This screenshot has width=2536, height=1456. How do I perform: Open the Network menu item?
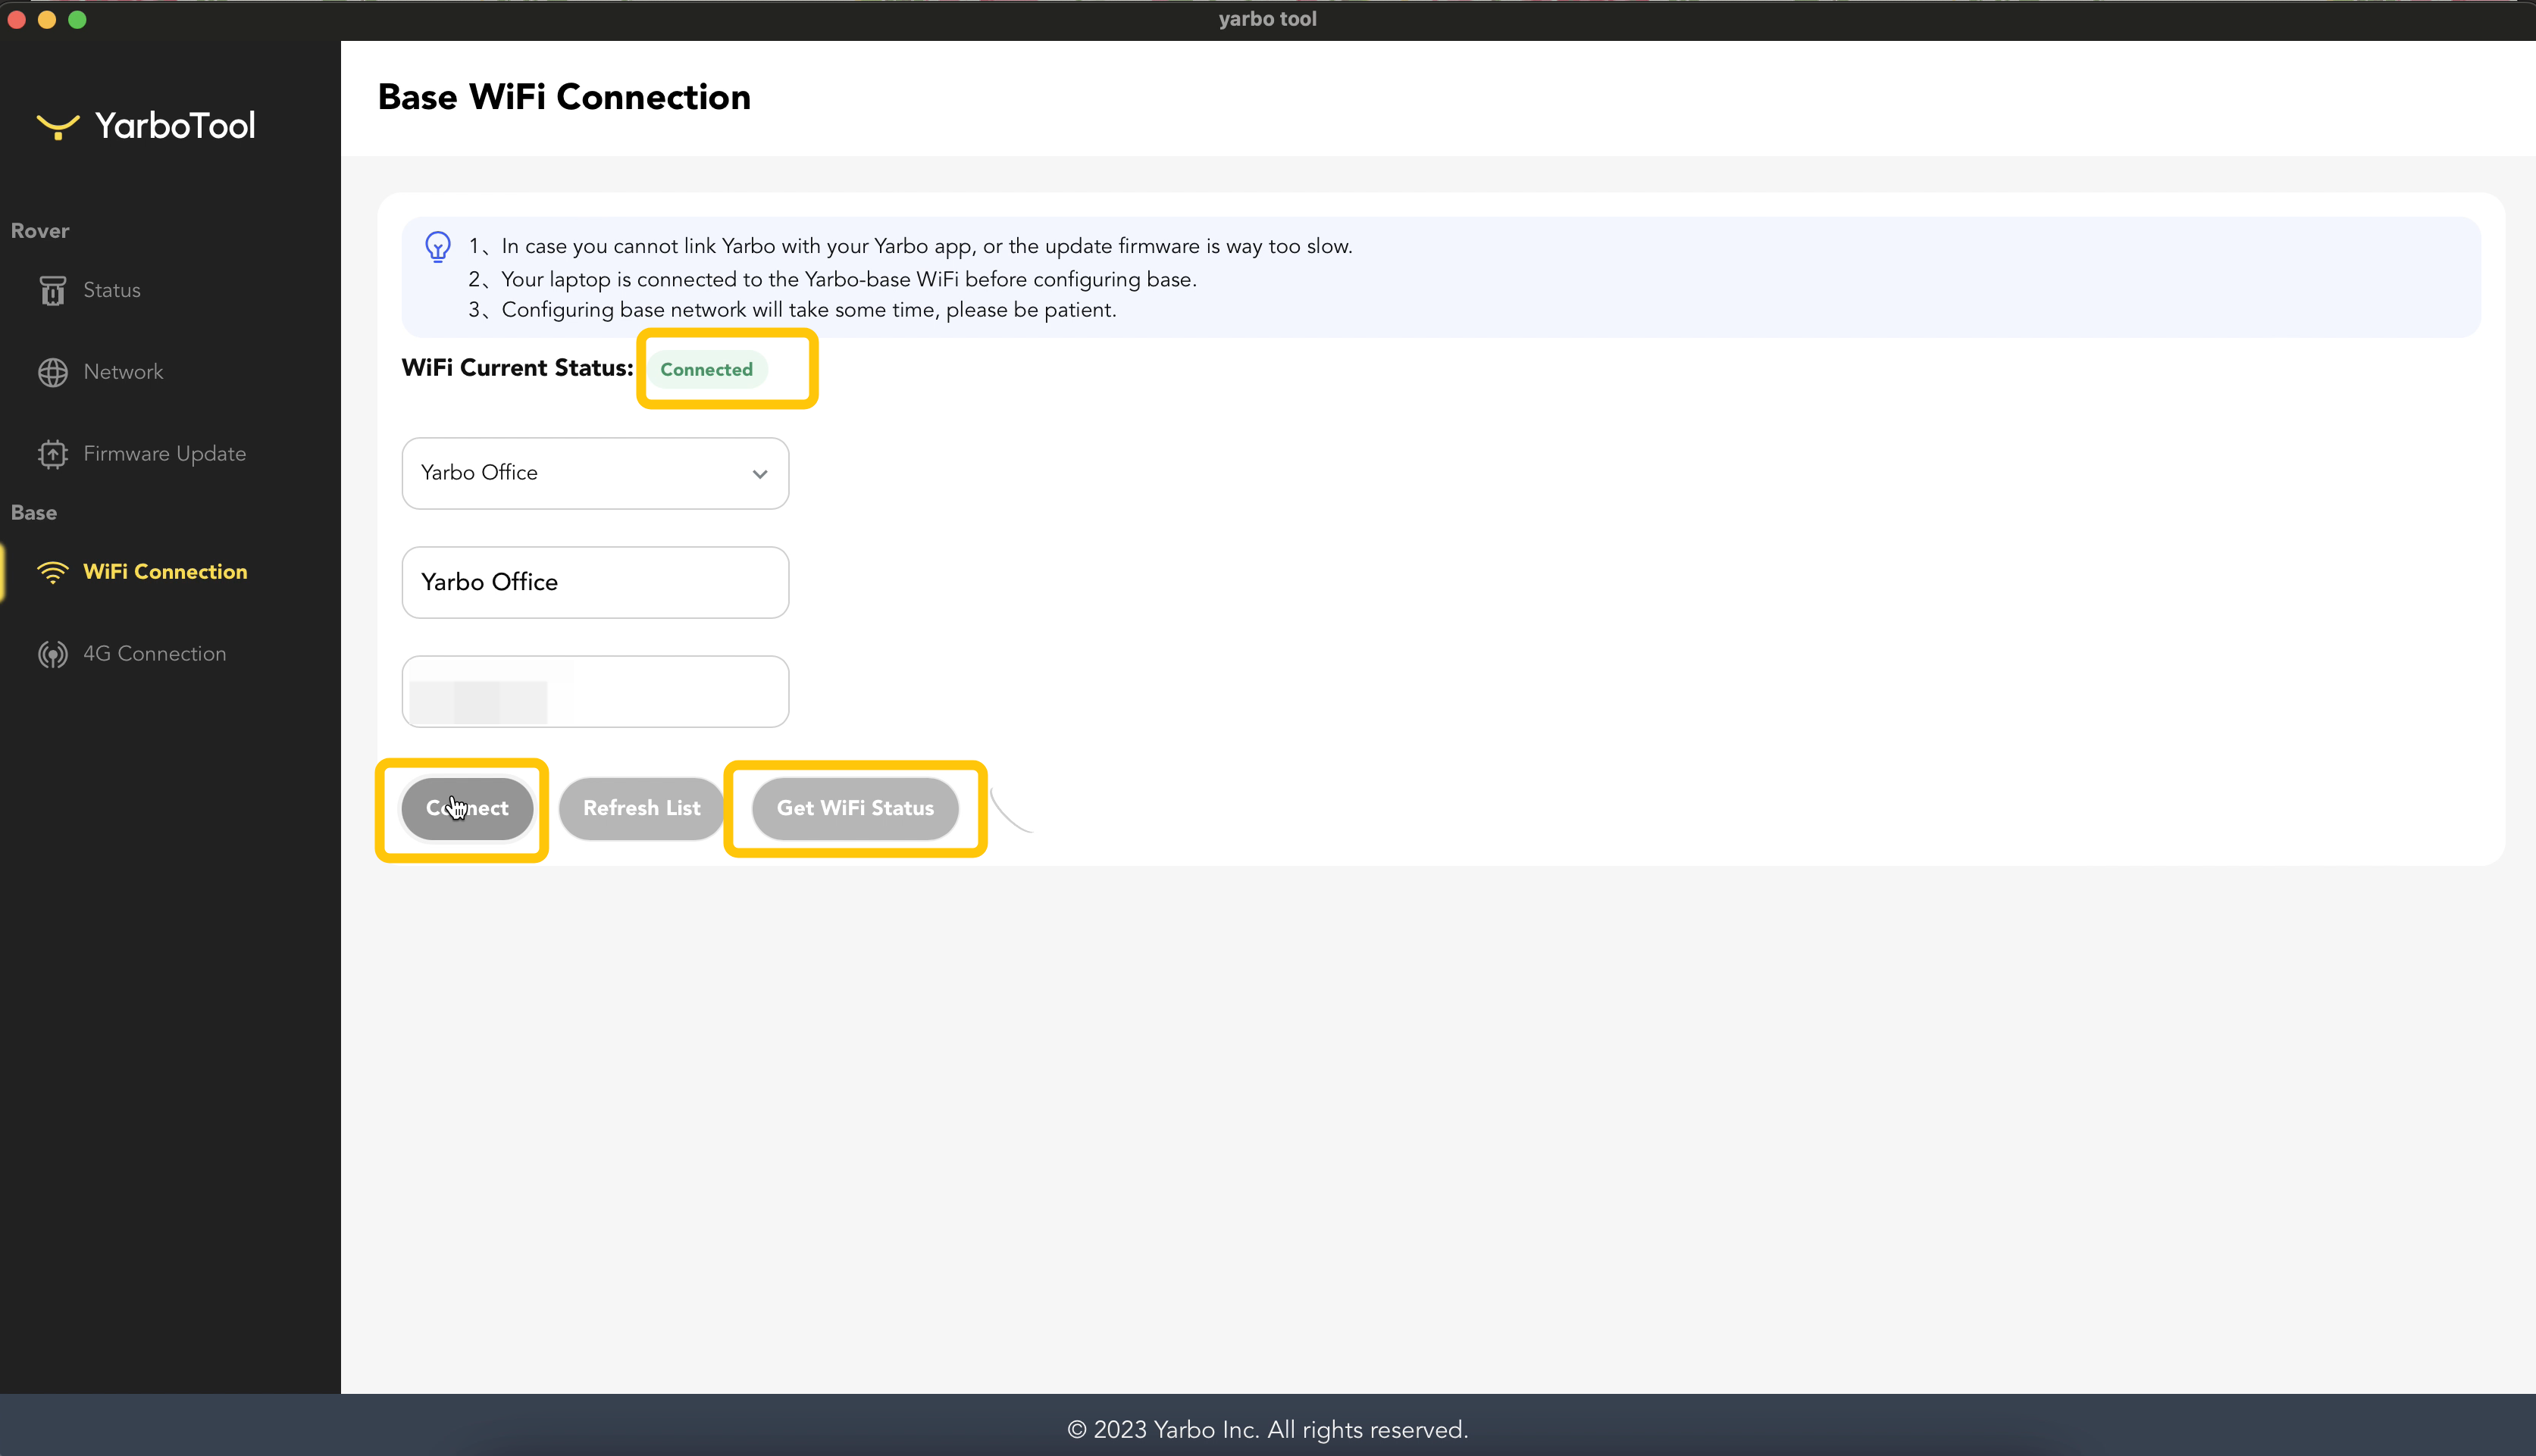pyautogui.click(x=123, y=372)
